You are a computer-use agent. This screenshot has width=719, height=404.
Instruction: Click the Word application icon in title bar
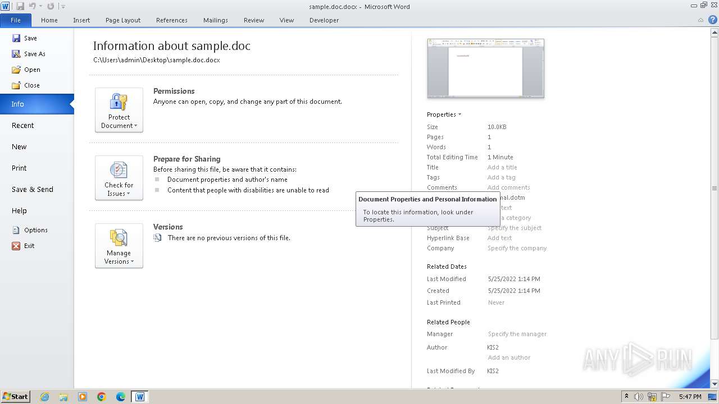pos(6,6)
